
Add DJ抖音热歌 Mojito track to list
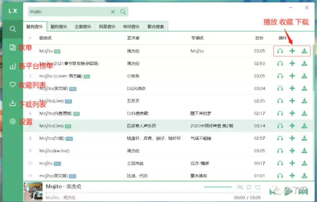[x=292, y=113]
